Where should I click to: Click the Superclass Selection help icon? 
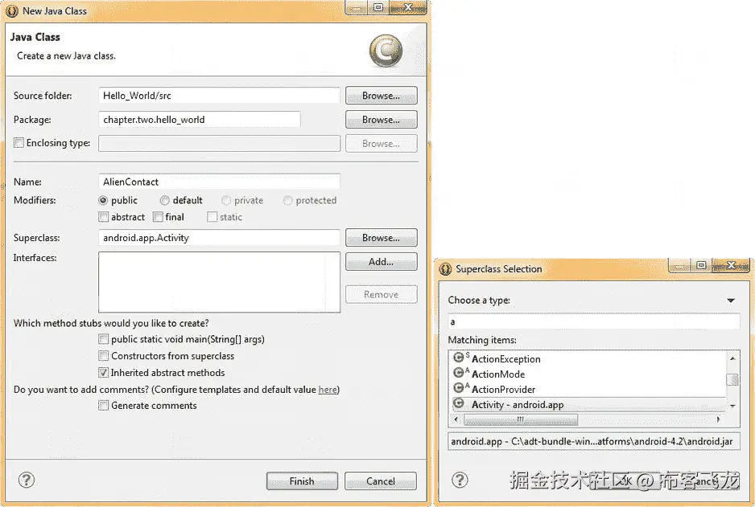tap(460, 480)
